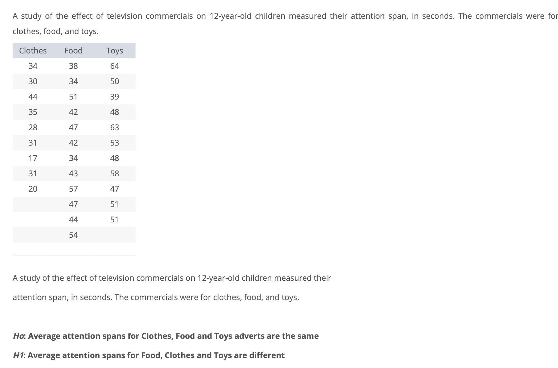Screen dimensions: 558x368
Task: Click the value 28 in the Clothes column
Action: pos(33,127)
